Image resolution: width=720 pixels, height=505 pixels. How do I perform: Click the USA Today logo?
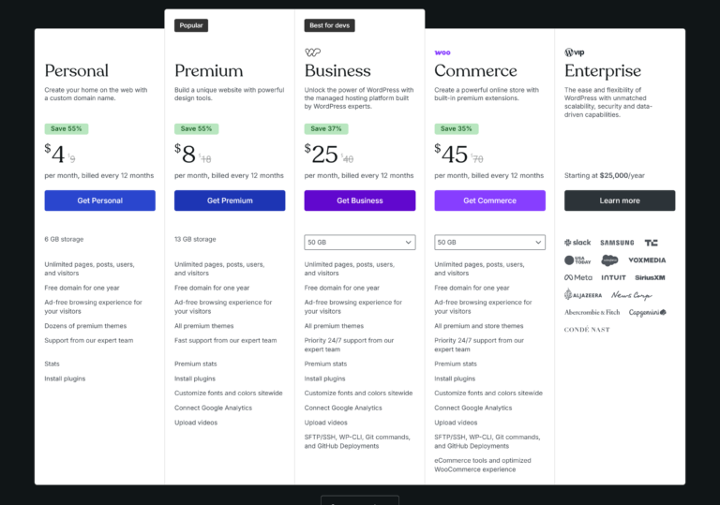[x=577, y=260]
